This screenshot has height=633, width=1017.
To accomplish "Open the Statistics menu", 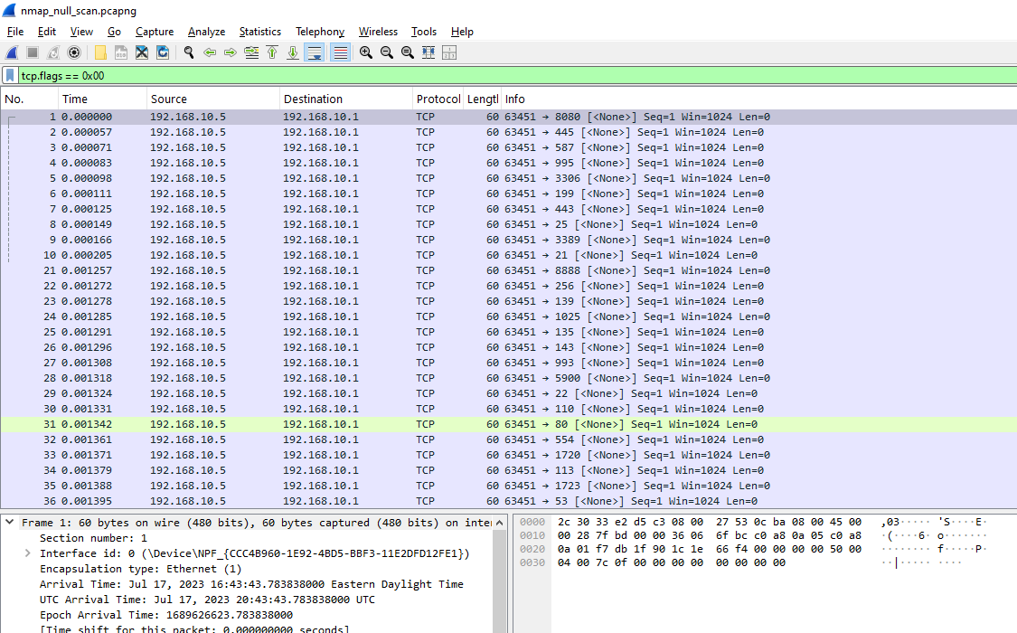I will pos(259,31).
